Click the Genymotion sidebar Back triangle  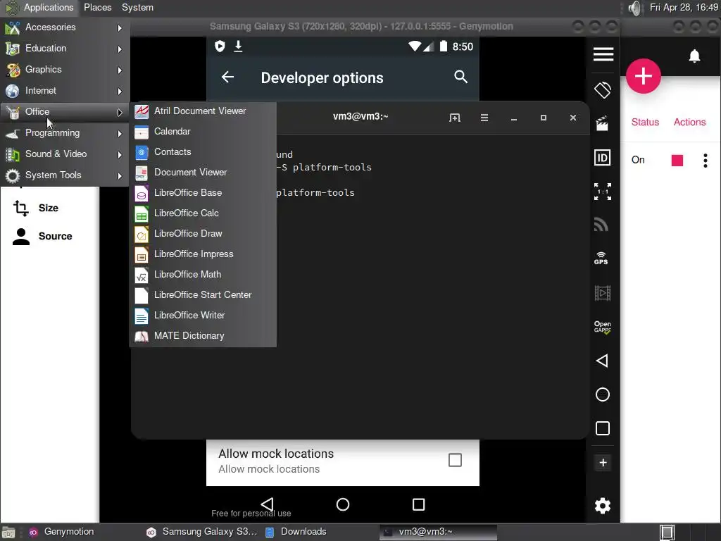(602, 361)
